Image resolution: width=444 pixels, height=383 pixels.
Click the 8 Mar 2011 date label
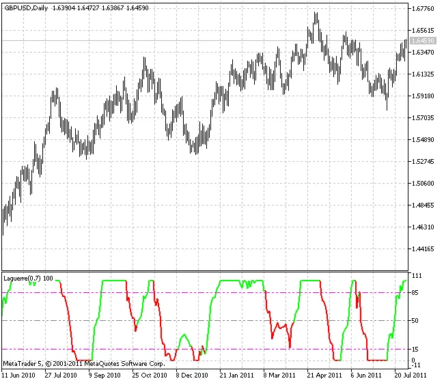pyautogui.click(x=279, y=375)
